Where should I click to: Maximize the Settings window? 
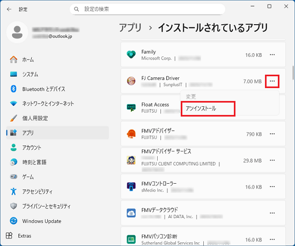click(x=269, y=6)
